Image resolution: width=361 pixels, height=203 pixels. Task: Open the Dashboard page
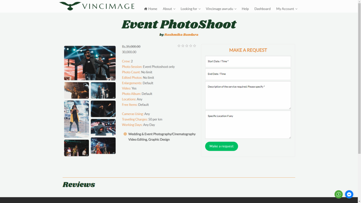pyautogui.click(x=263, y=9)
